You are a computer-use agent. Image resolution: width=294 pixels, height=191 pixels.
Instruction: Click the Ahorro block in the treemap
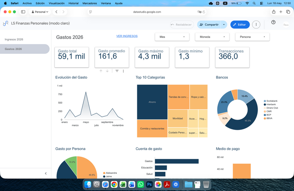click(x=152, y=102)
